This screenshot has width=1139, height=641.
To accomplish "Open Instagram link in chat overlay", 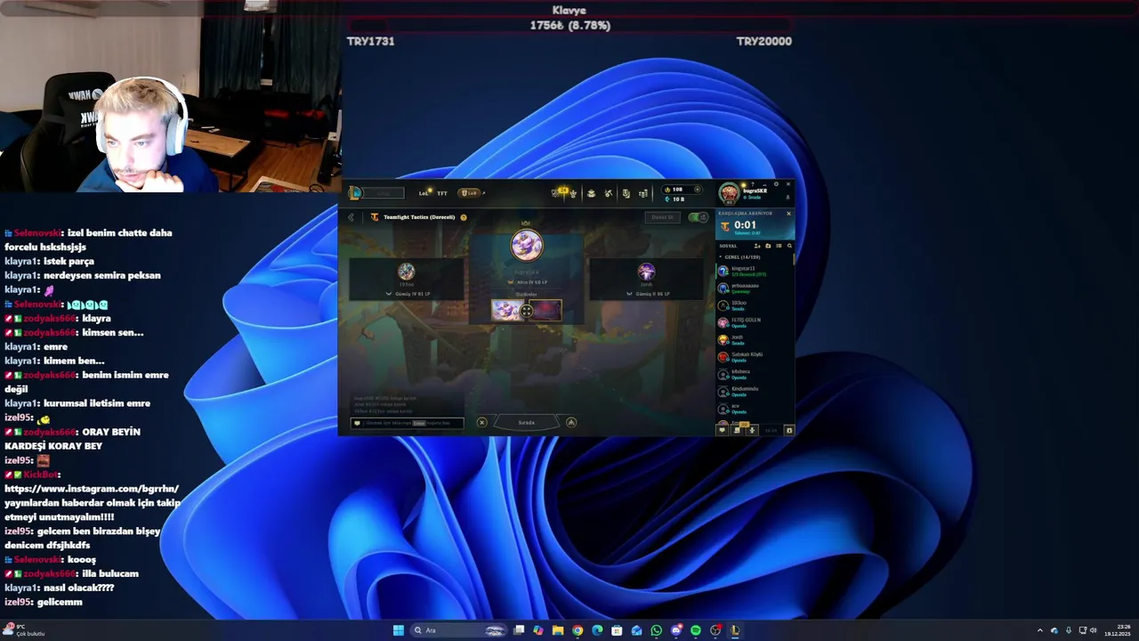I will tap(92, 489).
